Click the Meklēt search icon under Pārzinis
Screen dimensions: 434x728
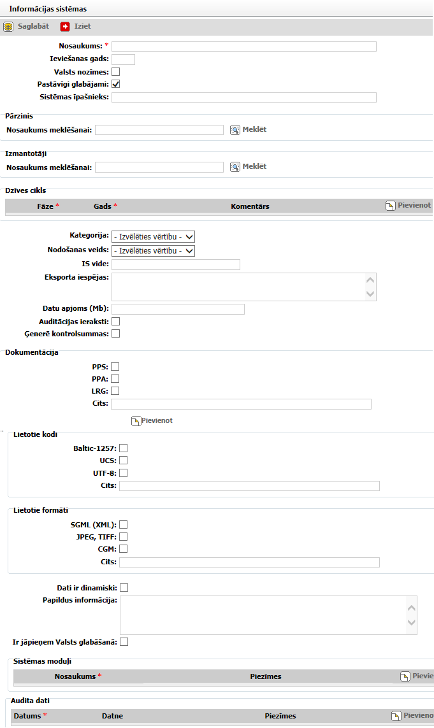235,130
